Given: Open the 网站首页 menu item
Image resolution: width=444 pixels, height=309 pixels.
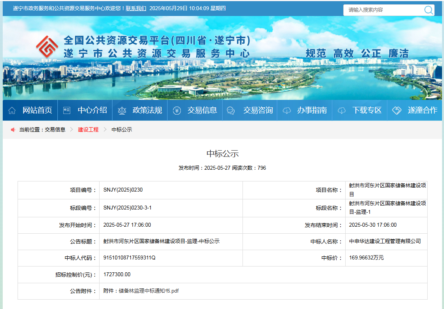Looking at the screenshot, I should pos(37,110).
